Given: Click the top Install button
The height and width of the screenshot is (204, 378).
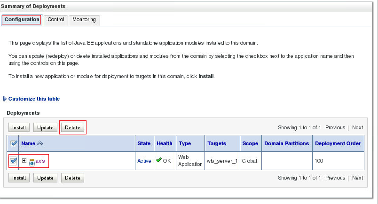Looking at the screenshot, I should click(x=19, y=127).
